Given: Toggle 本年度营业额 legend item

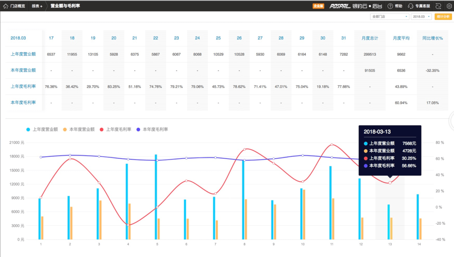Looking at the screenshot, I should [79, 129].
